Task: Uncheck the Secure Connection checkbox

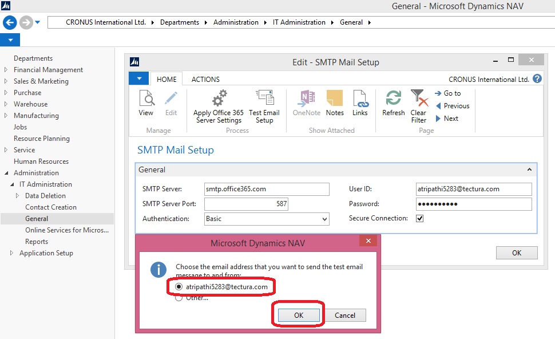Action: click(x=420, y=218)
